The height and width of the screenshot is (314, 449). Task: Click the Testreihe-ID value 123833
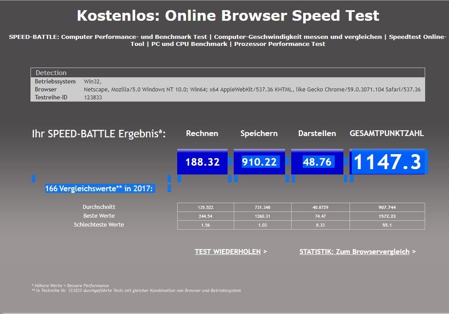coord(93,97)
